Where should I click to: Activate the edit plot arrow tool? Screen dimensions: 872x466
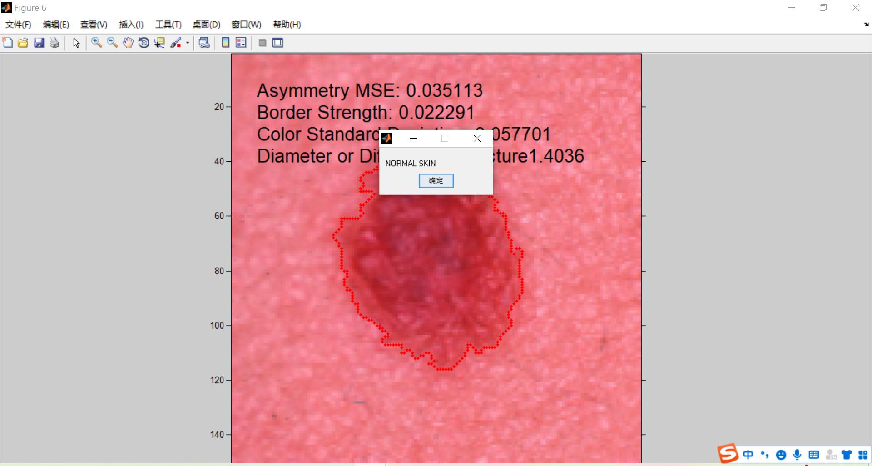tap(76, 43)
